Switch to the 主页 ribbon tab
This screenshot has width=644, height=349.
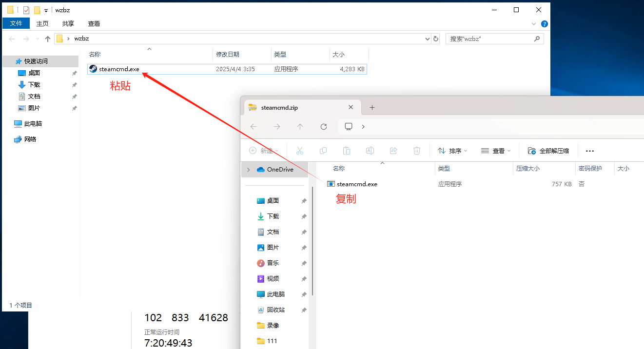(x=42, y=23)
